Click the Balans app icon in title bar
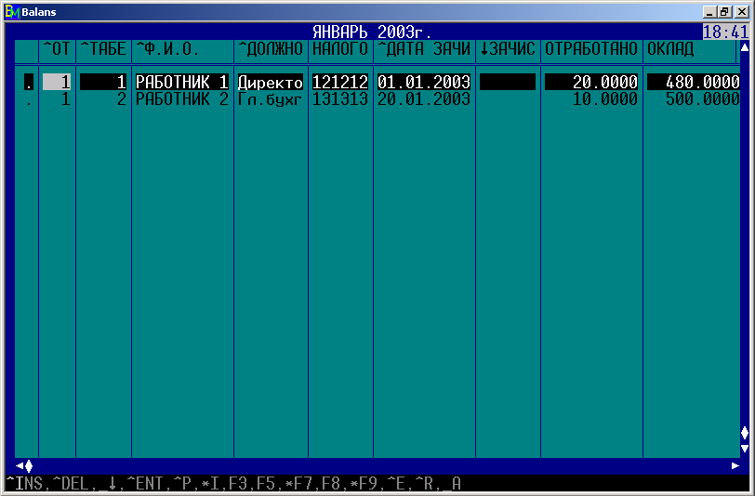This screenshot has height=496, width=755. 12,12
